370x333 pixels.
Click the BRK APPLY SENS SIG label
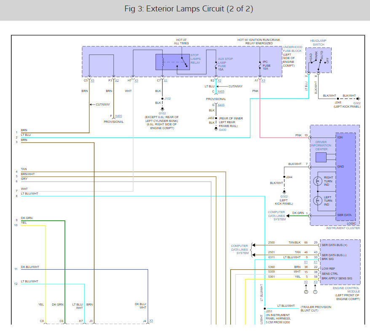pyautogui.click(x=337, y=279)
